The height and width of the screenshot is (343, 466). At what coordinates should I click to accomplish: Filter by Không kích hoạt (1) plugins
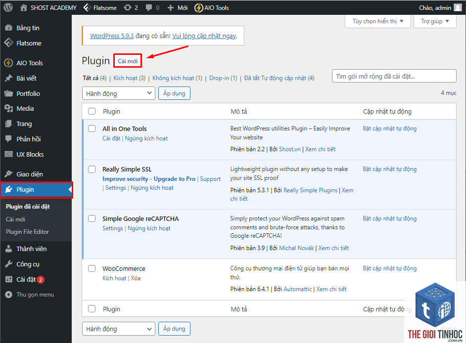pos(177,78)
